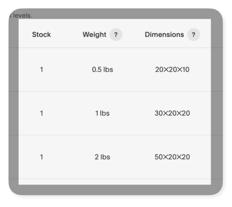Select the Weight column header
Viewport: 232px width, 207px height.
point(94,35)
